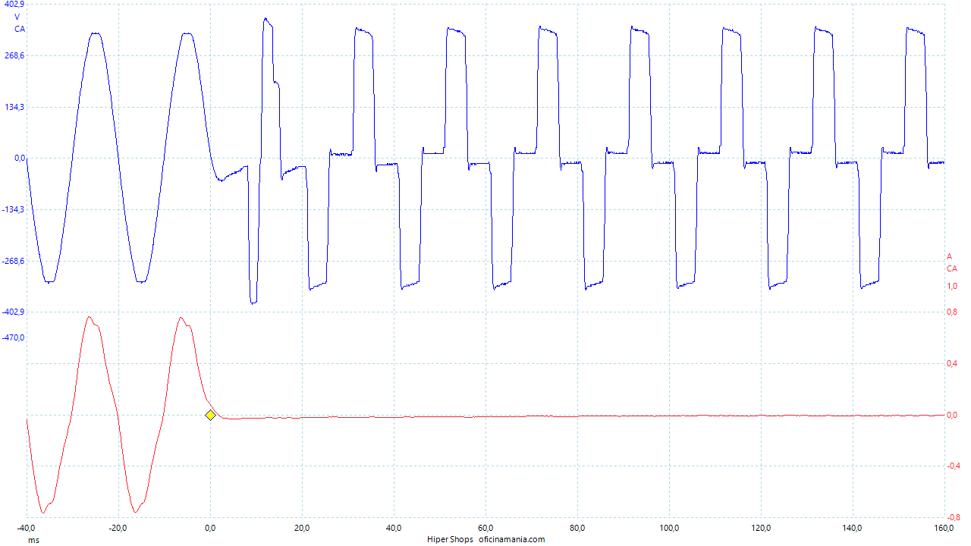Select the -268,6 voltage axis label
Image resolution: width=971 pixels, height=546 pixels.
click(14, 261)
